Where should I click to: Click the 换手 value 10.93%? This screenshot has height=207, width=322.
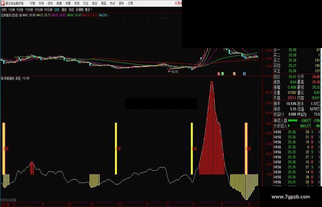tap(291, 104)
